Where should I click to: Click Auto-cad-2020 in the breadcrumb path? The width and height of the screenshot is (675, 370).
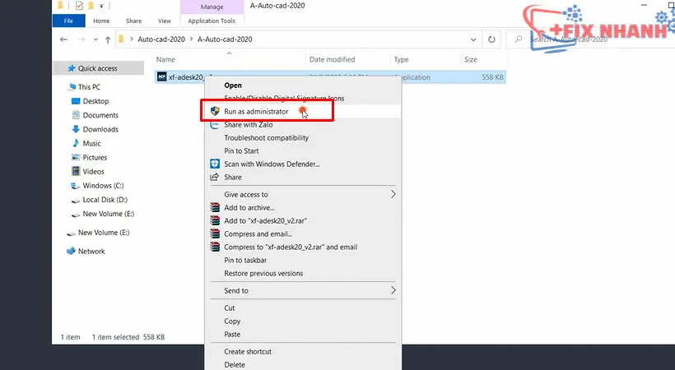click(x=161, y=39)
